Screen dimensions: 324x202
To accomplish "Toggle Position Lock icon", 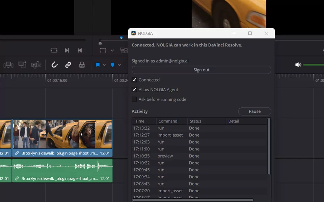I will [82, 65].
